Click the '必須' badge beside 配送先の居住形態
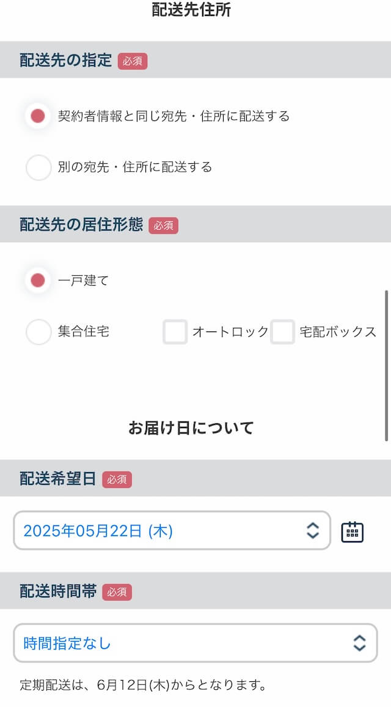Image resolution: width=391 pixels, height=707 pixels. point(163,225)
